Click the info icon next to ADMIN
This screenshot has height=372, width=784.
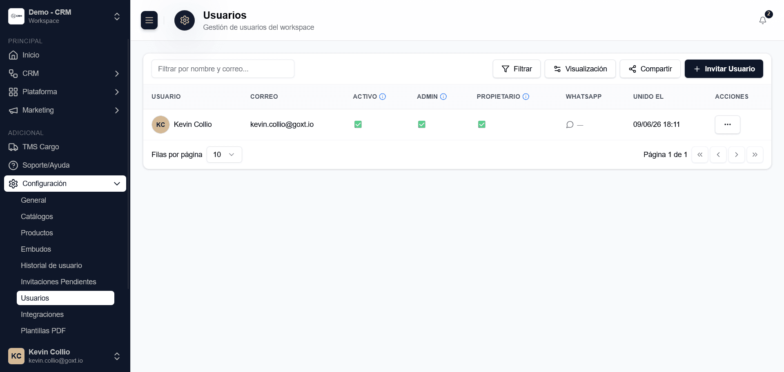[x=443, y=97]
